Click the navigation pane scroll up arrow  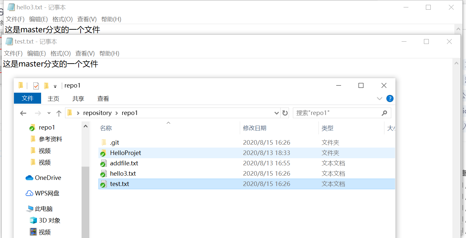point(85,126)
